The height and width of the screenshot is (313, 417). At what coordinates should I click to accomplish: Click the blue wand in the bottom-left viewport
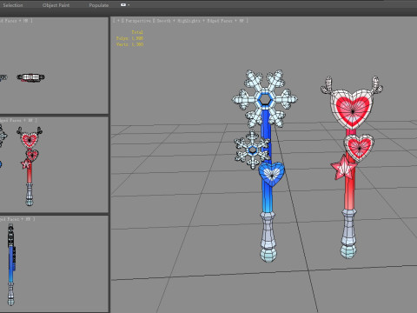point(11,265)
